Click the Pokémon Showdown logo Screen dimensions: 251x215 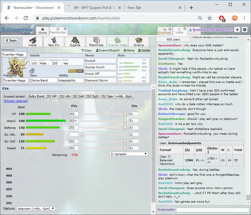click(18, 29)
